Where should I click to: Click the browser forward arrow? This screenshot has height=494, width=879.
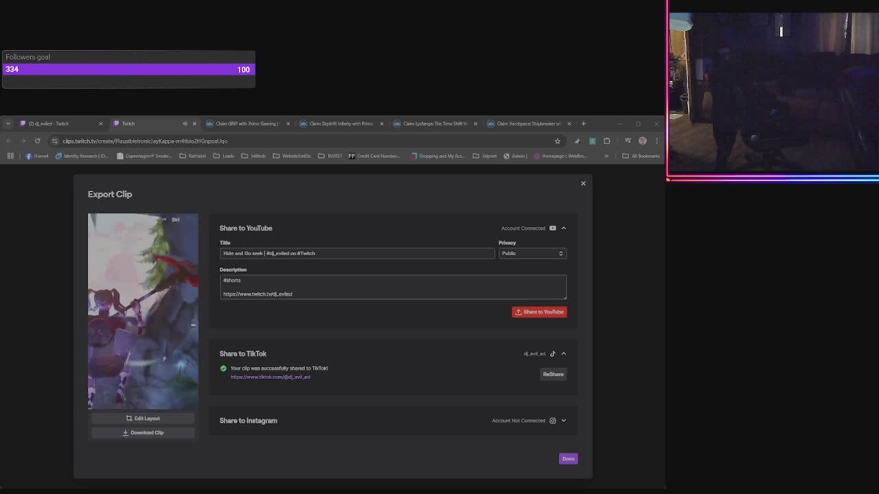point(23,141)
